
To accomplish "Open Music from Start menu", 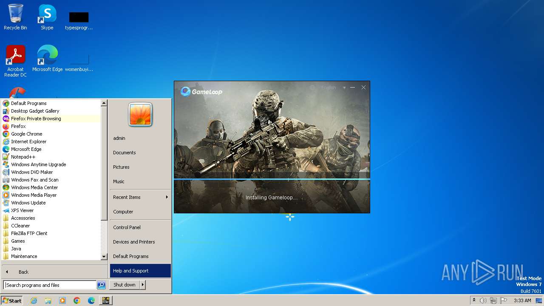I will pyautogui.click(x=140, y=181).
